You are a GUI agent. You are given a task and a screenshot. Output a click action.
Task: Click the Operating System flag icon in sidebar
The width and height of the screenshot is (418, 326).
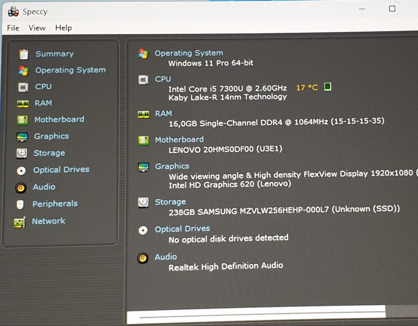click(x=24, y=71)
